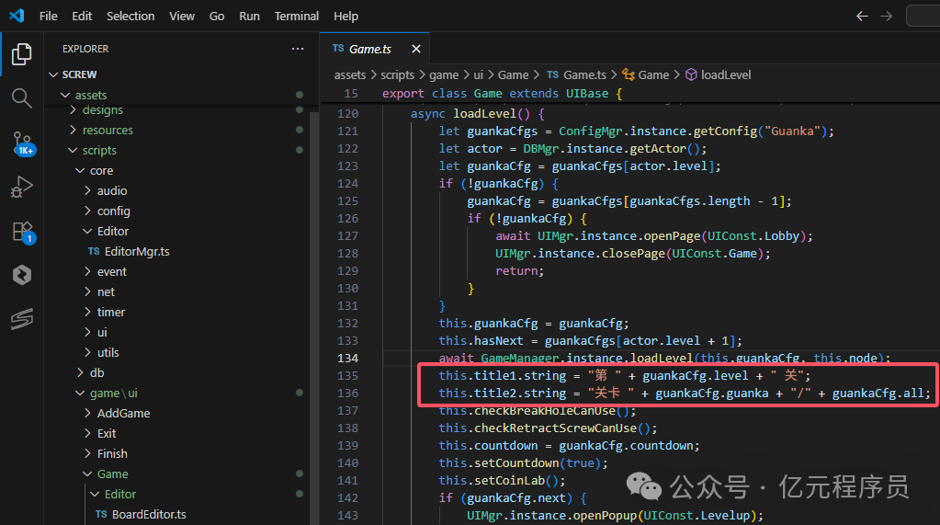940x525 pixels.
Task: Click the Game.ts breadcrumb segment
Action: (577, 75)
